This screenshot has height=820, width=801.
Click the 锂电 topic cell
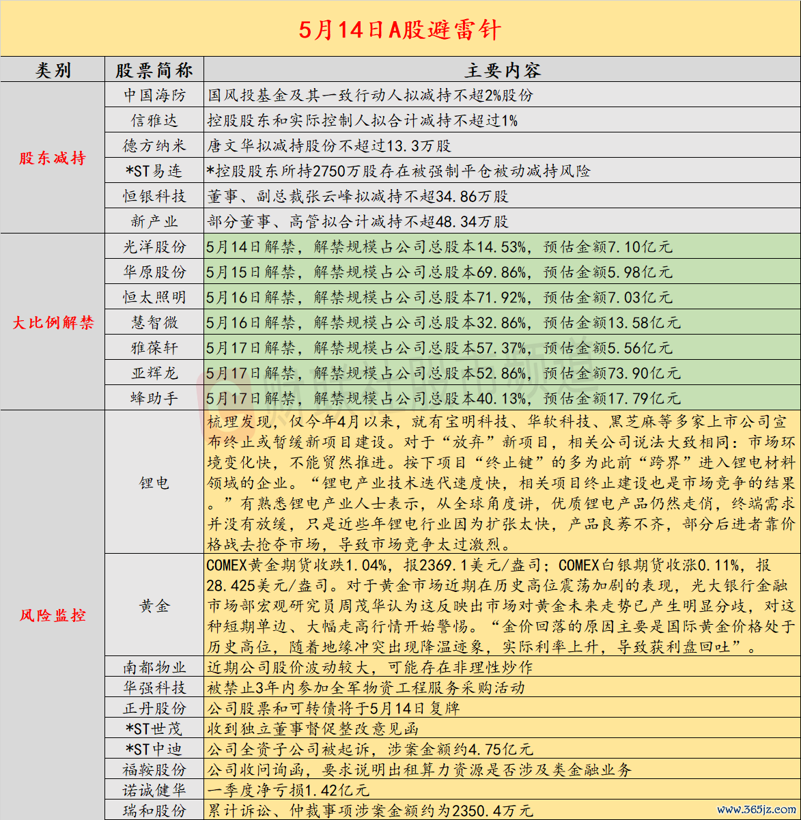(154, 483)
